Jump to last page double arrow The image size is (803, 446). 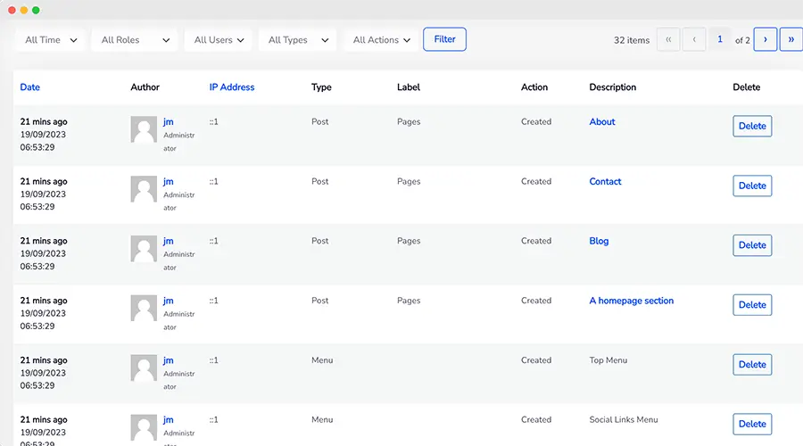pos(791,39)
